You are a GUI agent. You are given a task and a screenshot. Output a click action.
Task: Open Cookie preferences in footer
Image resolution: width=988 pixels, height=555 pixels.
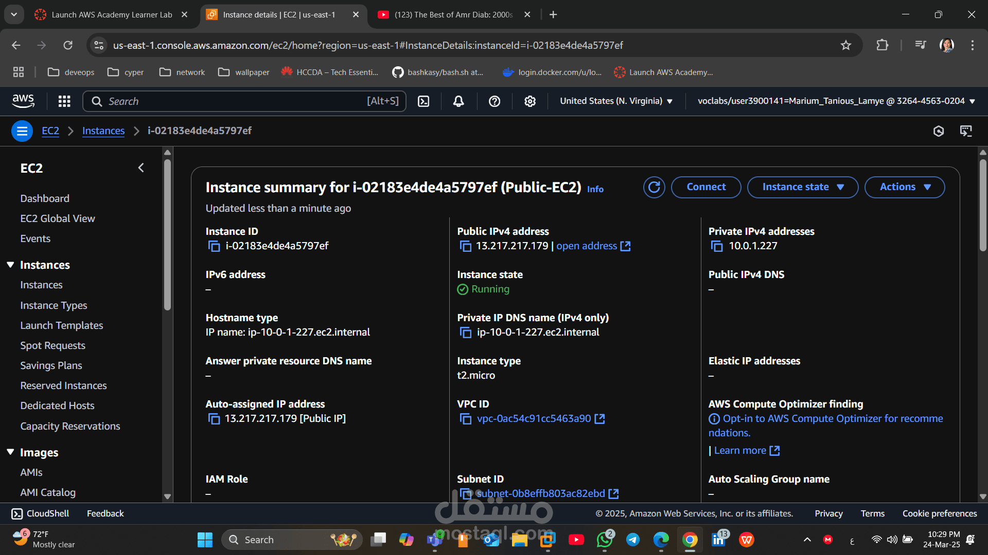[940, 514]
